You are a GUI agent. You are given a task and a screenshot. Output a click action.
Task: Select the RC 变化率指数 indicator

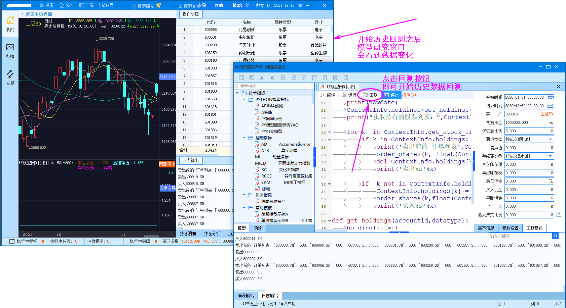tap(277, 170)
